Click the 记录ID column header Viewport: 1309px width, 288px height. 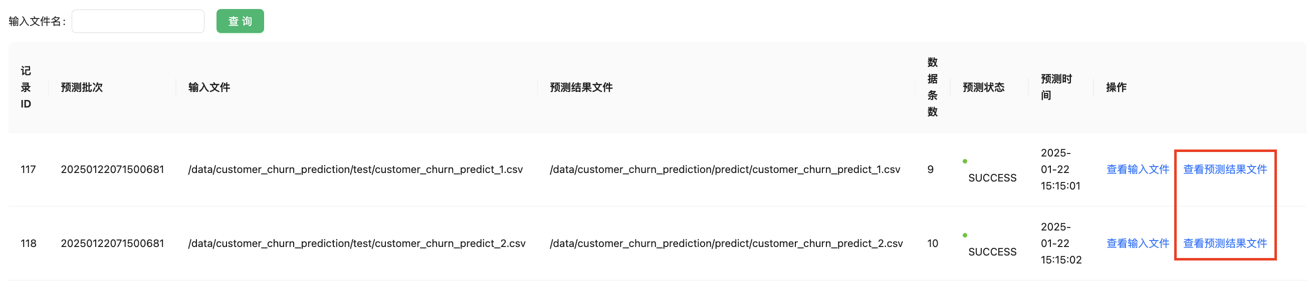(x=26, y=87)
